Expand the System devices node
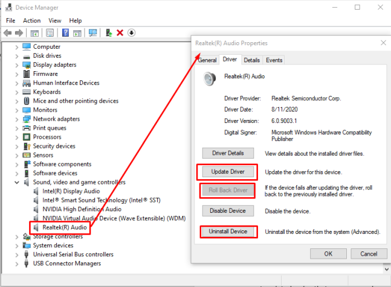Screen dimensions: 391x287 [x=16, y=246]
